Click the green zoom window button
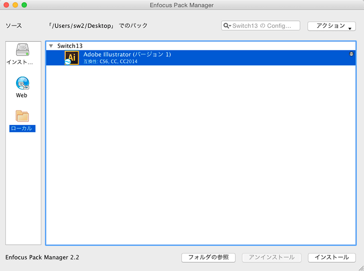 click(24, 5)
